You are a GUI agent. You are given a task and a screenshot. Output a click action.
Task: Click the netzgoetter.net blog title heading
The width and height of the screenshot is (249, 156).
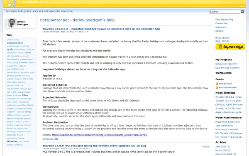[x=77, y=20]
